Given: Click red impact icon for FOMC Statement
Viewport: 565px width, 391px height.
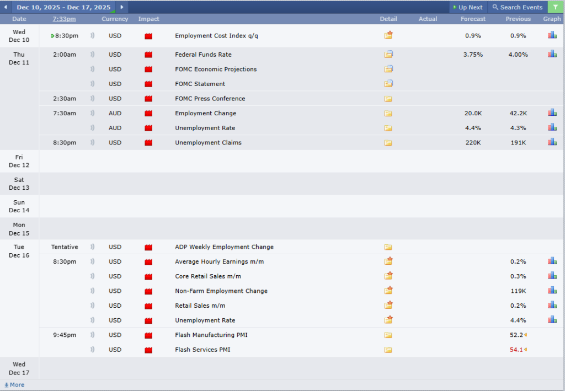Looking at the screenshot, I should click(x=148, y=84).
